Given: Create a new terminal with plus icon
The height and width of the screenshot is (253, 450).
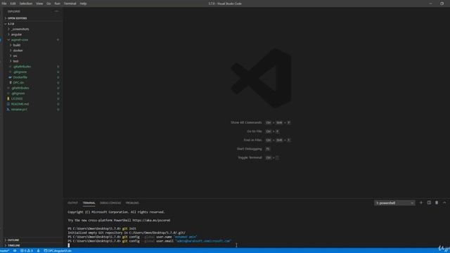Looking at the screenshot, I should pyautogui.click(x=421, y=203).
